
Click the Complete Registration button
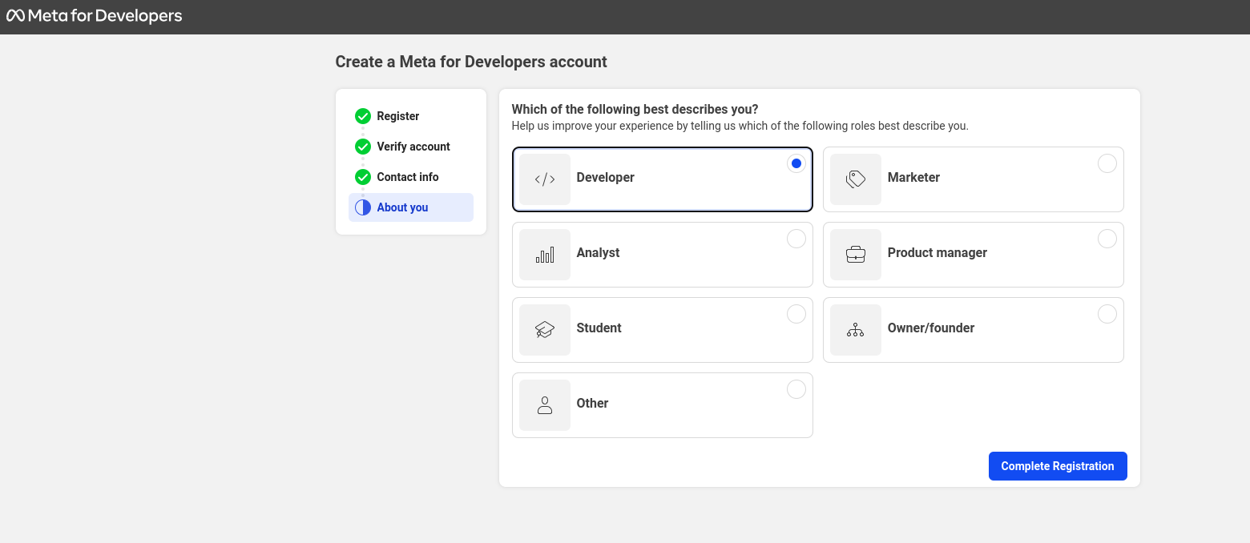point(1058,466)
